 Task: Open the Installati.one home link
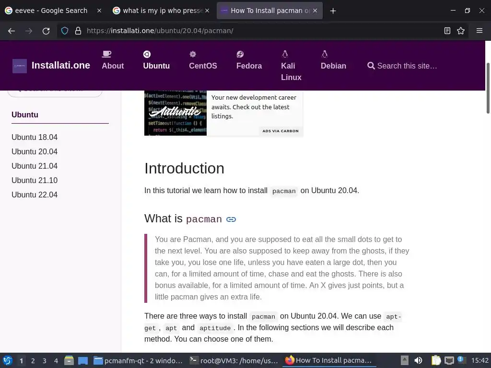tap(61, 65)
